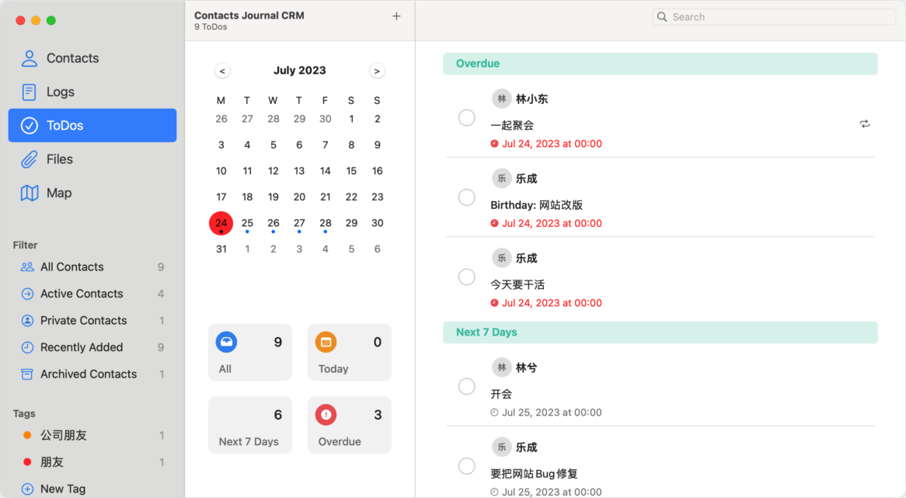Mark 开会 todo as complete

point(467,386)
